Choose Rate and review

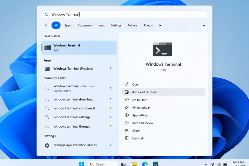click(x=163, y=123)
